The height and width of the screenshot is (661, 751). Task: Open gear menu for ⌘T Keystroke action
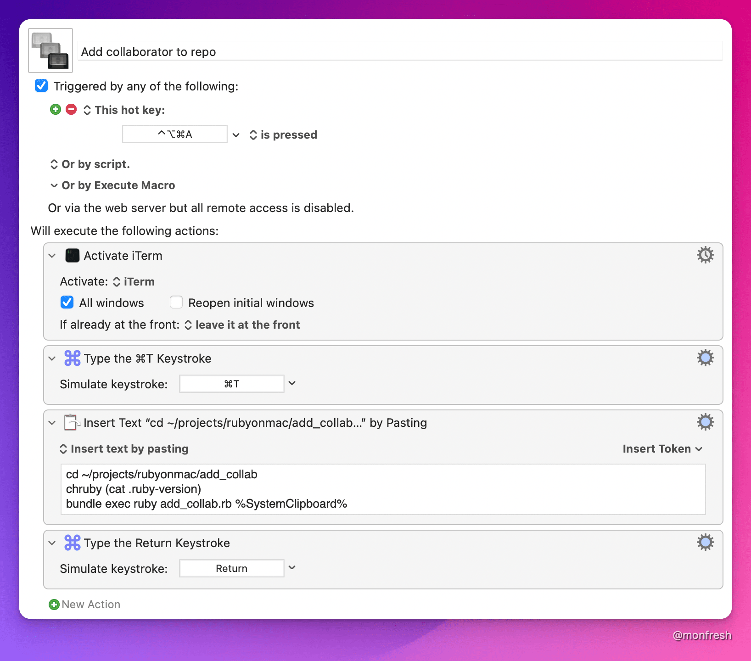tap(705, 358)
